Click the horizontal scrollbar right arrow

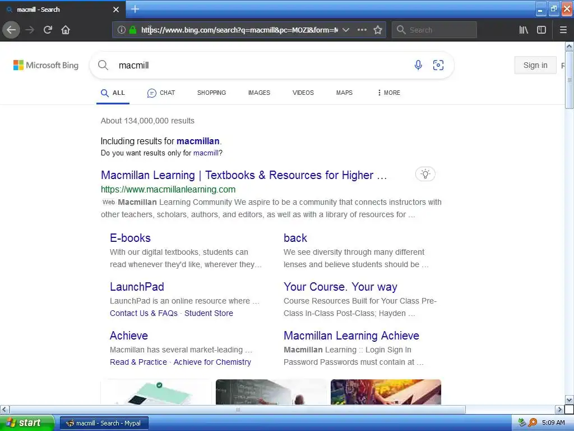click(559, 409)
